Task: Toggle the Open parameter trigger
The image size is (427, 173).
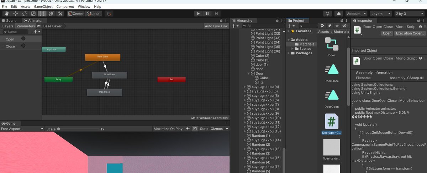Action: 23,39
